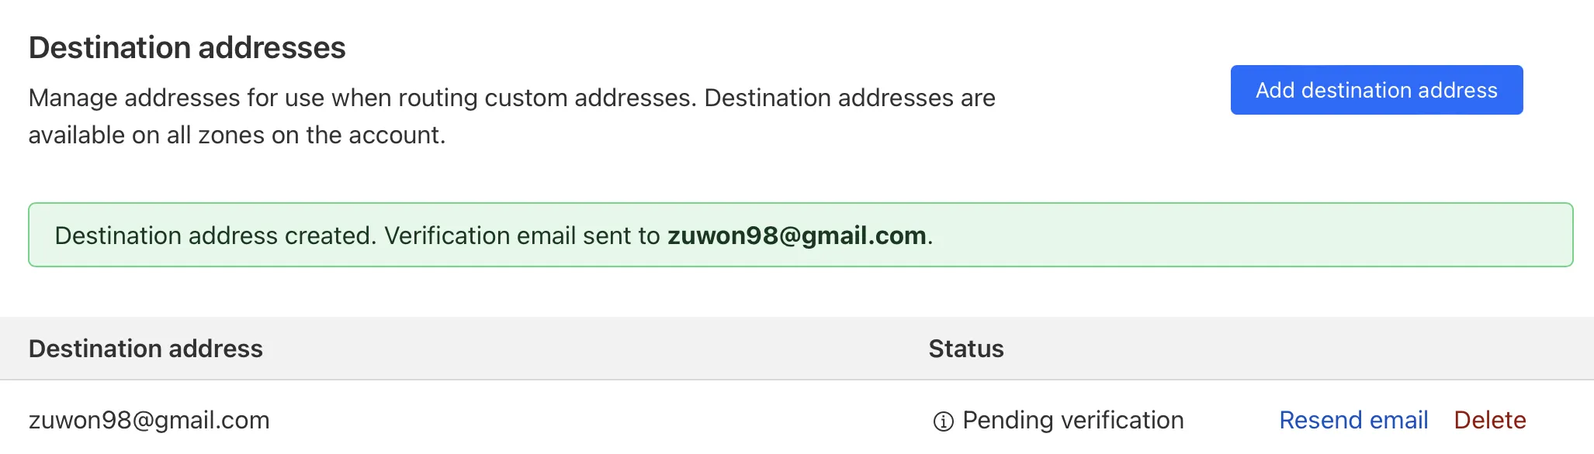Click "Destination addresses are" phrase in description
Image resolution: width=1594 pixels, height=454 pixels.
(849, 98)
